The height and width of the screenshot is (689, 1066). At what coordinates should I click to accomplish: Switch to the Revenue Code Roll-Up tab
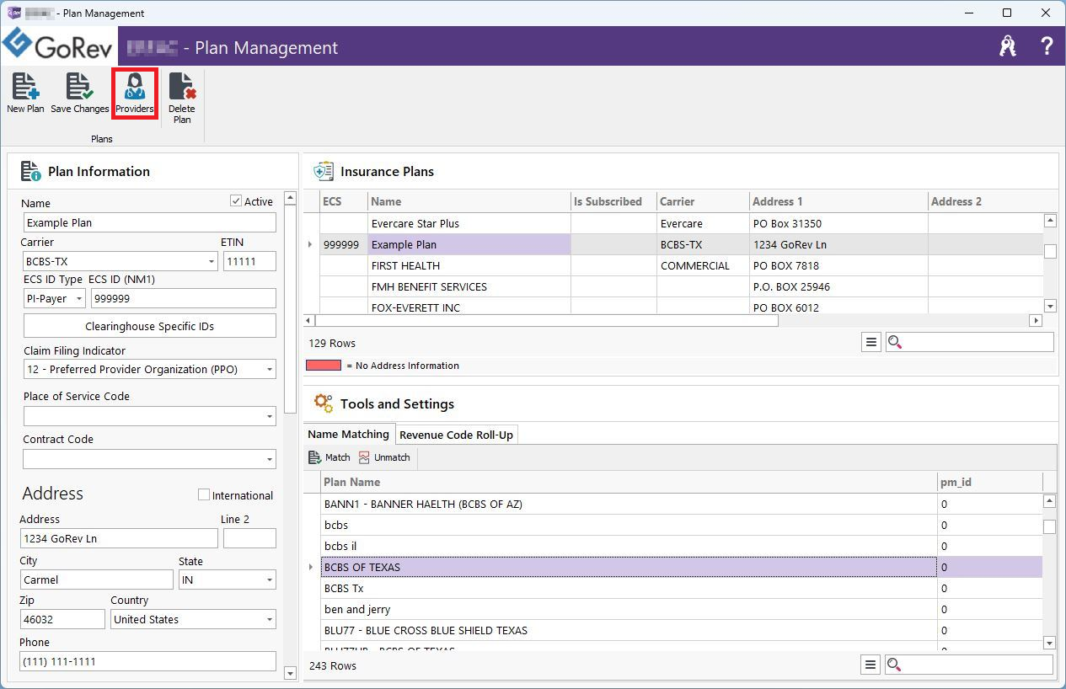456,435
